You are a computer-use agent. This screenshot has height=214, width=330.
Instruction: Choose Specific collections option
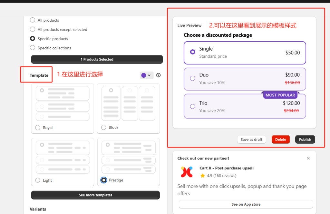click(x=32, y=48)
